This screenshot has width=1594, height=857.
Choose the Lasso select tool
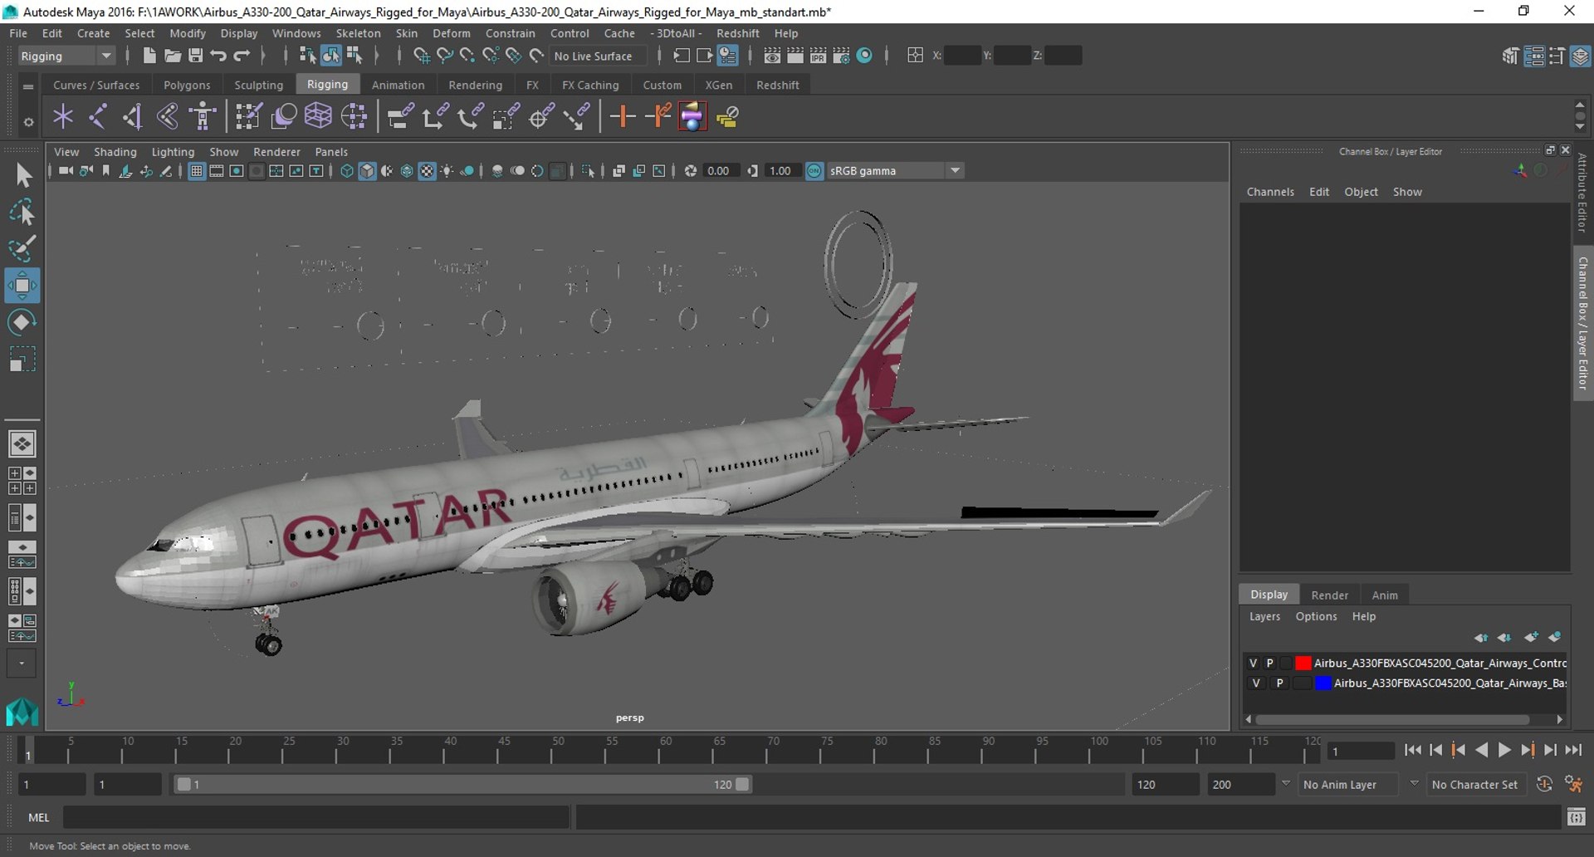(22, 212)
